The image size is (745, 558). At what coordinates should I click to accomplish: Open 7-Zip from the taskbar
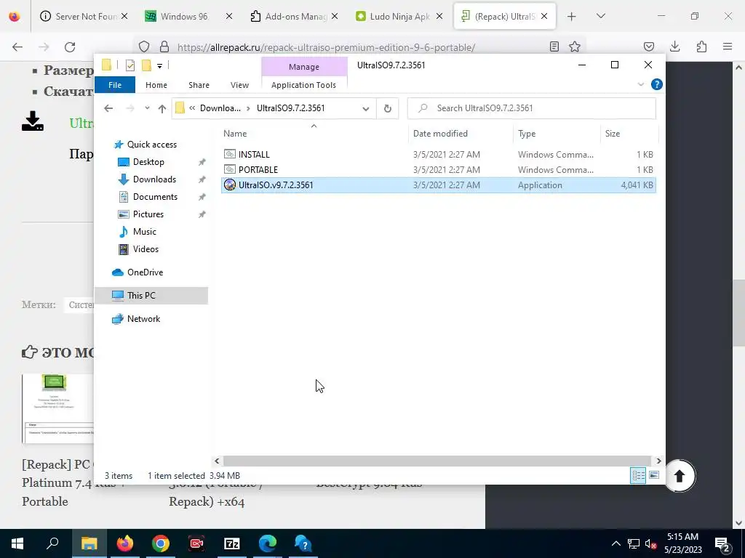(x=232, y=543)
